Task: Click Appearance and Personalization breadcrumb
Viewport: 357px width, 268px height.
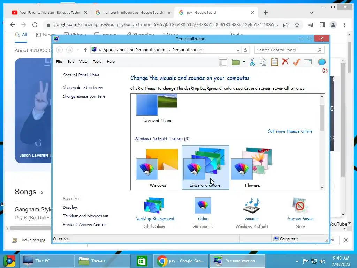Action: click(x=134, y=50)
